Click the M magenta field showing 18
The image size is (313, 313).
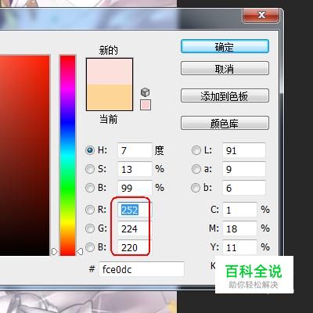(239, 228)
